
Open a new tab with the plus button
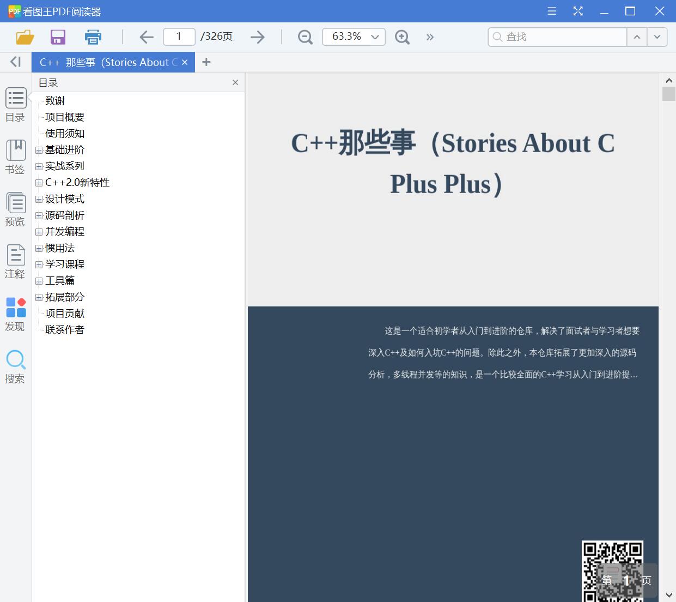(x=206, y=62)
